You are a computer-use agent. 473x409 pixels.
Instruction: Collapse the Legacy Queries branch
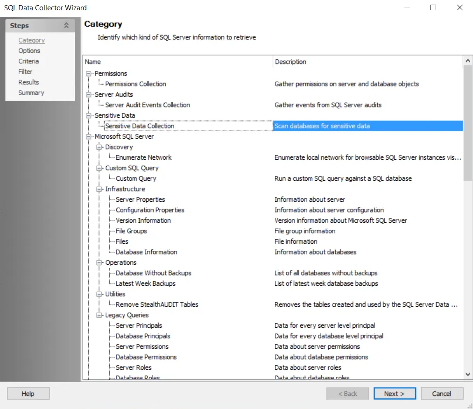99,315
